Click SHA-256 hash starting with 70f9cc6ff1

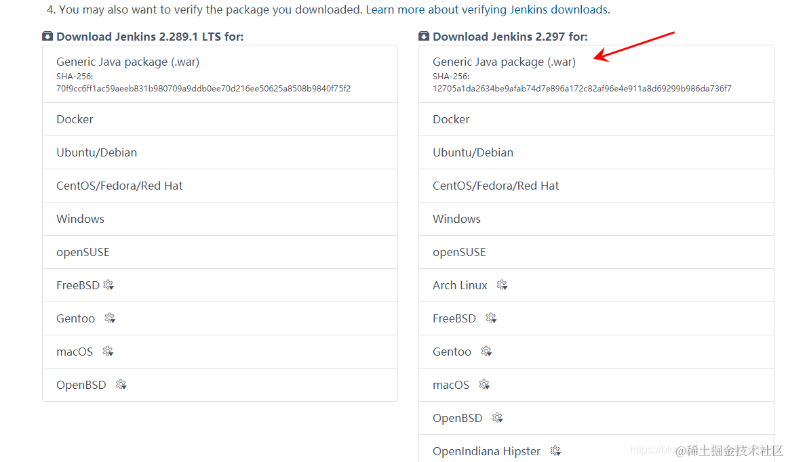click(203, 88)
